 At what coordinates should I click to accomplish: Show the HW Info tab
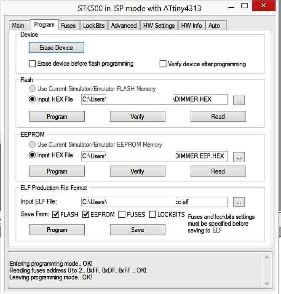pyautogui.click(x=192, y=26)
